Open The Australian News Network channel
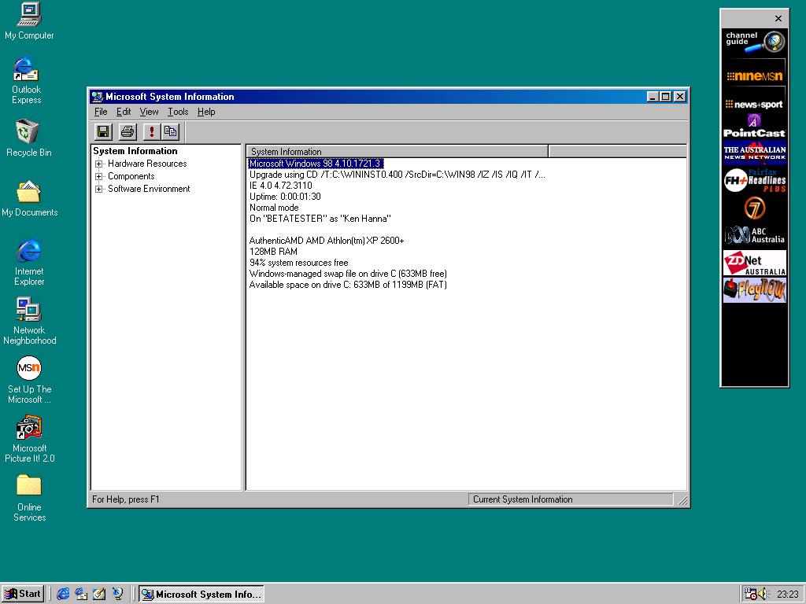Viewport: 806px width, 604px height. click(x=755, y=153)
